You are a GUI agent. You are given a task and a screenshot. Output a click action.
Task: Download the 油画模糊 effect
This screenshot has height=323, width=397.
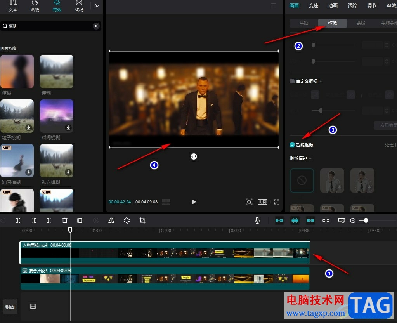pos(29,172)
